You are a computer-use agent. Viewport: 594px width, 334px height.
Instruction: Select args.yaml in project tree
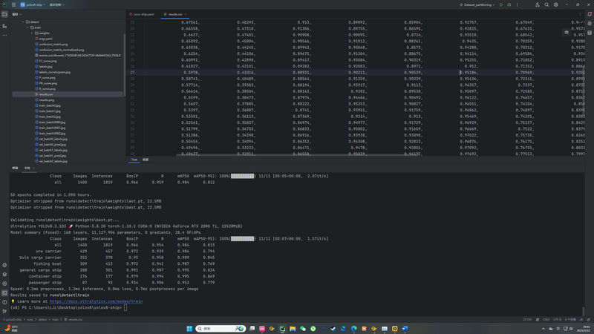(x=45, y=39)
